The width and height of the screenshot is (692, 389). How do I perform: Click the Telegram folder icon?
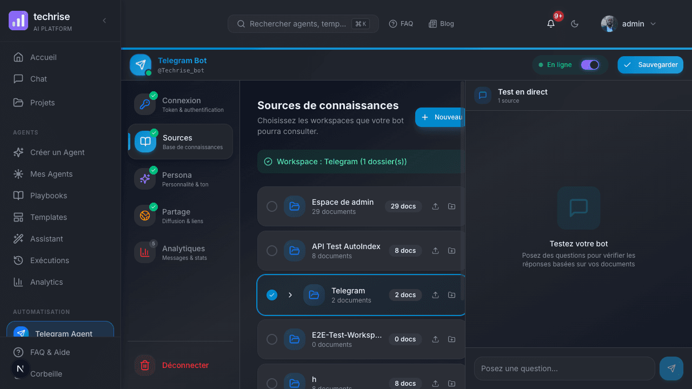tap(314, 295)
